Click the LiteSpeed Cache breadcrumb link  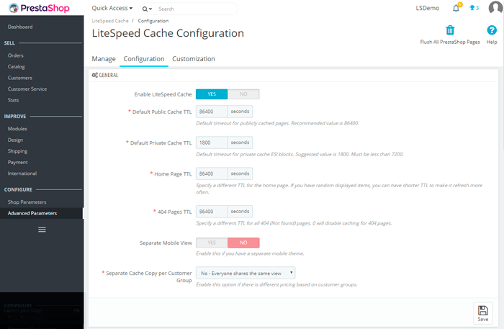pyautogui.click(x=110, y=21)
